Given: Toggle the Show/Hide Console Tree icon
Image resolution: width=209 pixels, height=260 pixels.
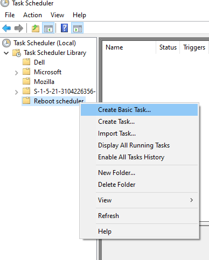Looking at the screenshot, I should (x=48, y=28).
